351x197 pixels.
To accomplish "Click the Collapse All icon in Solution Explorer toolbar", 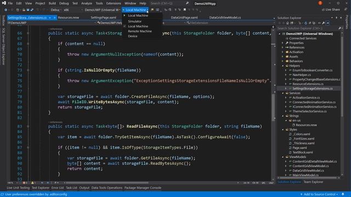I will (310, 23).
